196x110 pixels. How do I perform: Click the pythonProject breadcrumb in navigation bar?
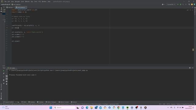click(x=6, y=5)
